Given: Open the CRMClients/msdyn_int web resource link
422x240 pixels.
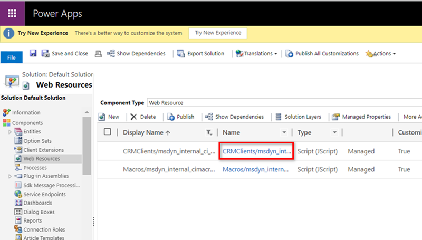Looking at the screenshot, I should [x=256, y=151].
